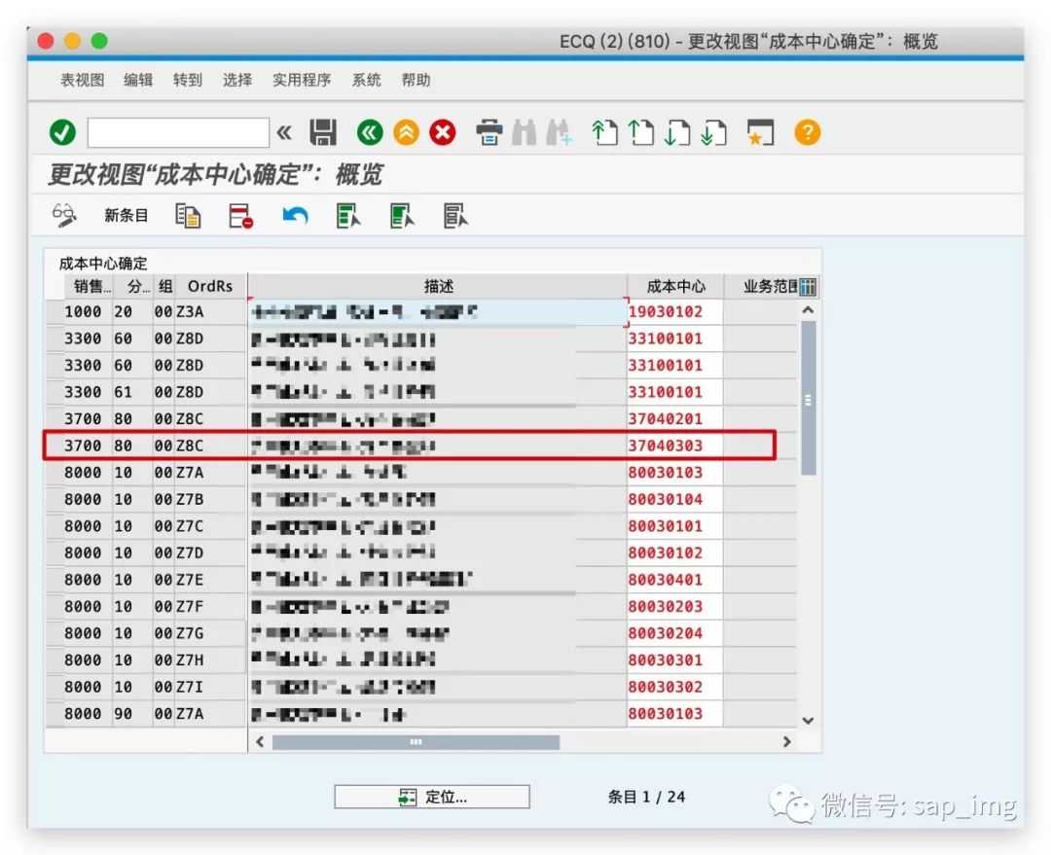This screenshot has width=1051, height=855.
Task: Click cost center cell 80030204
Action: tap(675, 633)
